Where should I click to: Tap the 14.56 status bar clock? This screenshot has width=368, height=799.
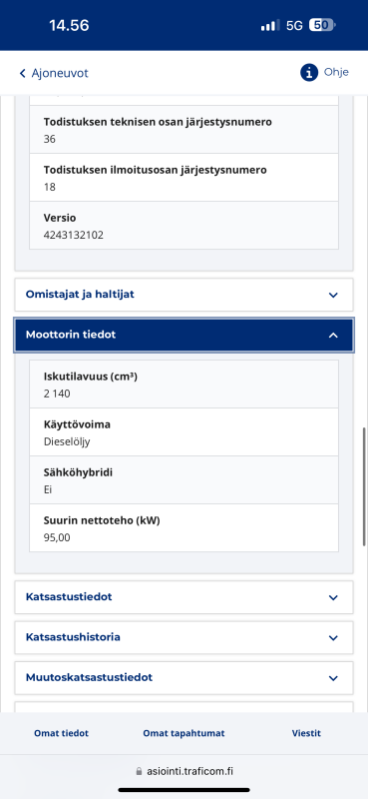(69, 26)
